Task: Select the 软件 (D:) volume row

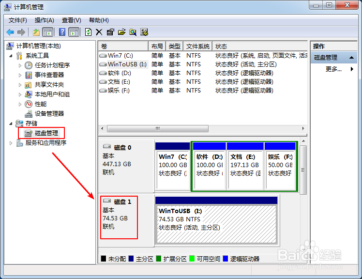Action: click(x=203, y=73)
